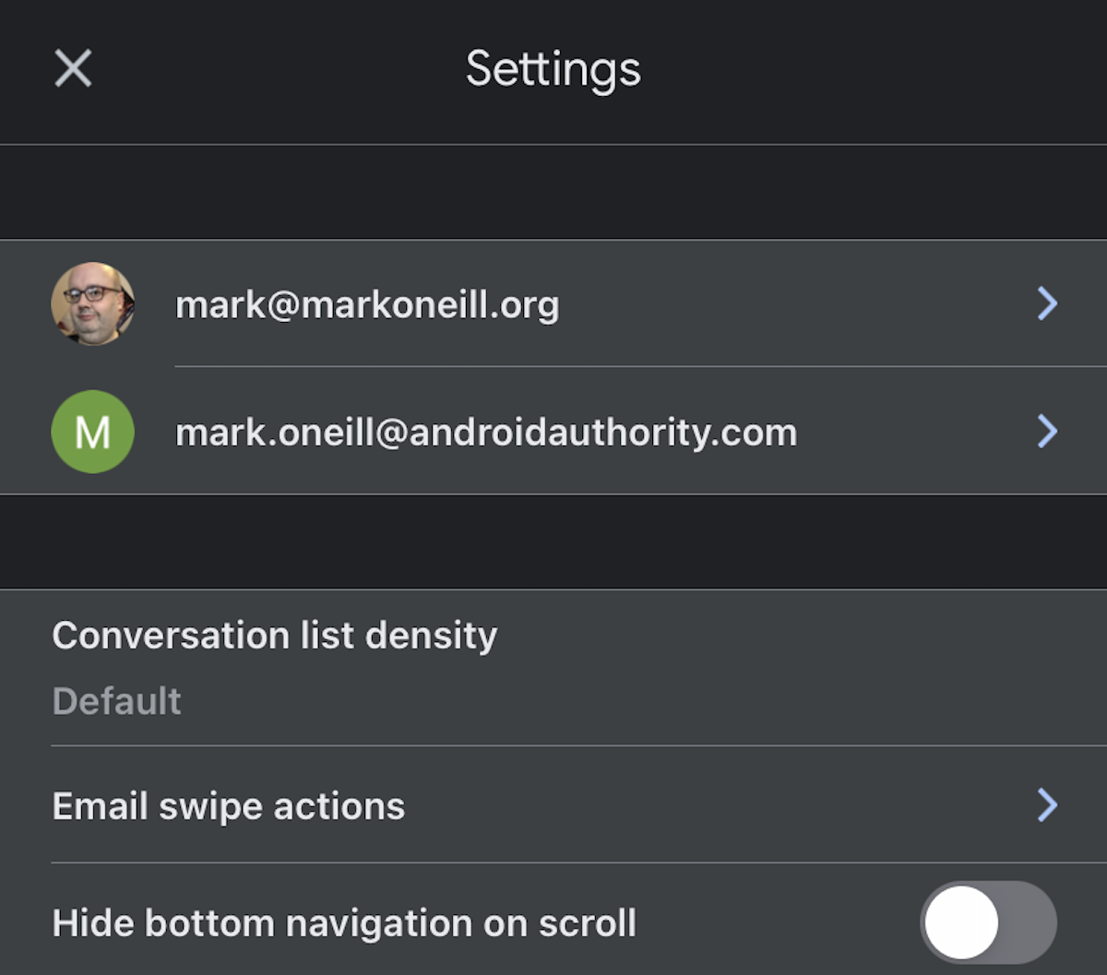Toggle the Hide bottom navigation on scroll switch
This screenshot has width=1107, height=975.
coord(988,922)
